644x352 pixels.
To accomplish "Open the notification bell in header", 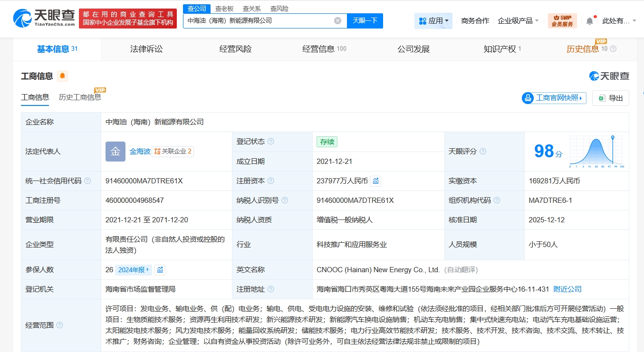I will pos(589,21).
